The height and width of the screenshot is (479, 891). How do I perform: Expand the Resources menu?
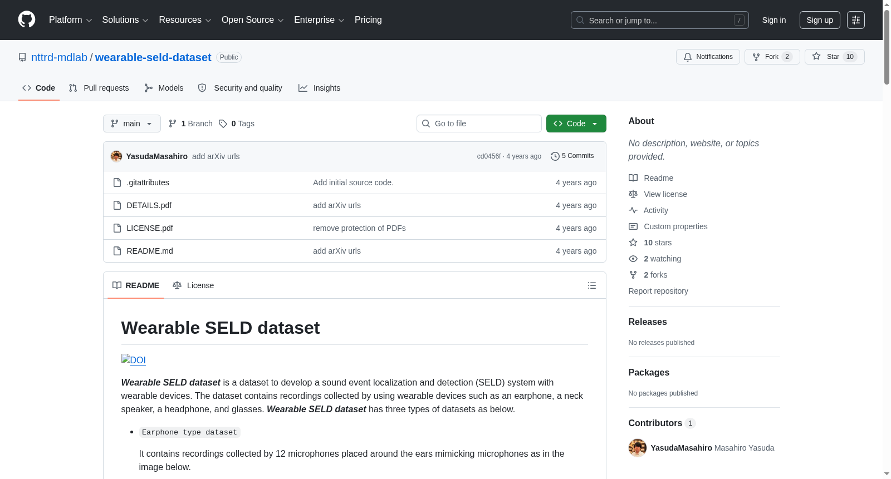click(x=185, y=20)
